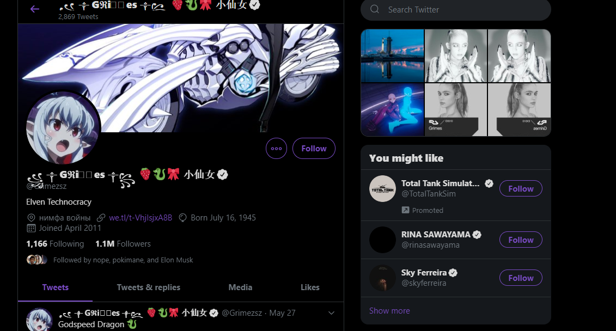Follow RINA SAWAYAMA
The image size is (616, 331).
point(521,240)
